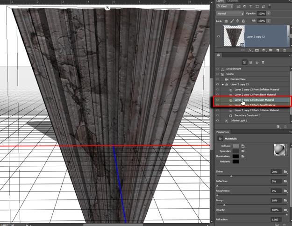Open the Normal blend mode dropdown

[x=229, y=14]
